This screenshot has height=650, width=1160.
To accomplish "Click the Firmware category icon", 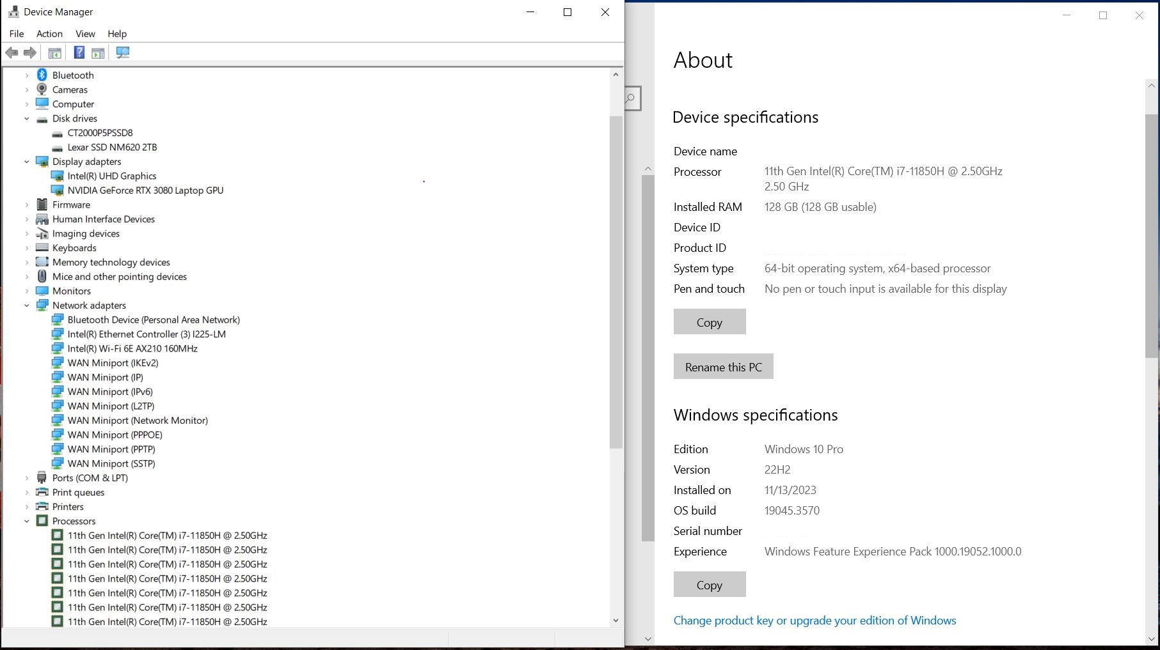I will pos(42,205).
